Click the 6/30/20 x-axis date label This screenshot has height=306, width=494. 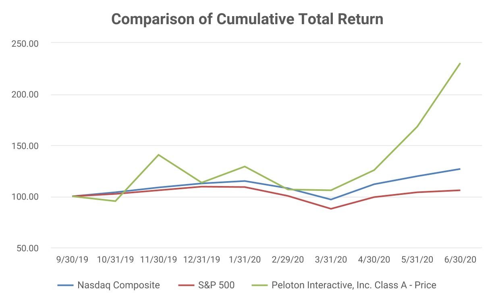(460, 260)
